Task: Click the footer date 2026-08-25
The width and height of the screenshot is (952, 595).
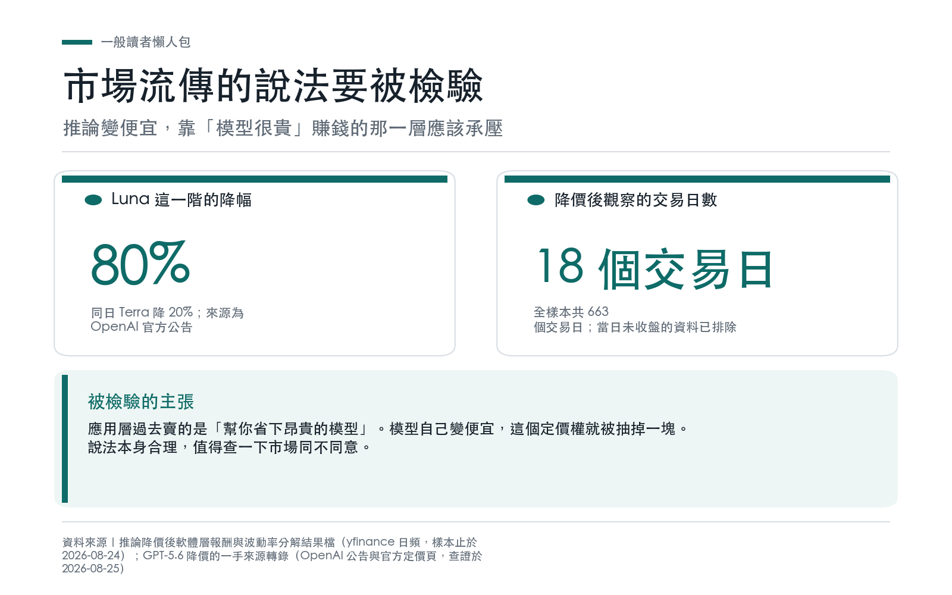Action: tap(93, 568)
